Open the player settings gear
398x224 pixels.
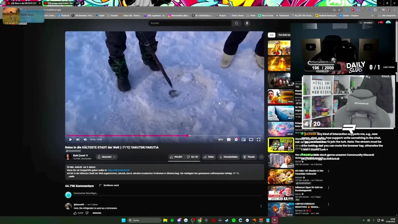(236, 140)
